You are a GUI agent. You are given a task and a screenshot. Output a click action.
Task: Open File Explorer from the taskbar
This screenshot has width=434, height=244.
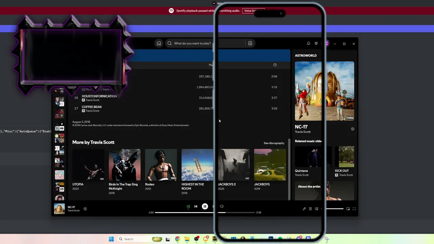click(187, 239)
